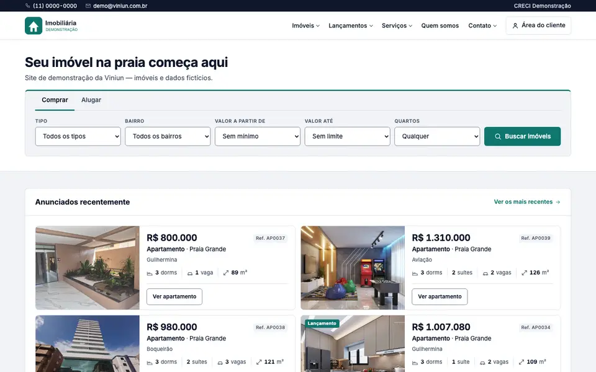Click the 'Anunciados recentemente' heading
596x372 pixels.
pyautogui.click(x=83, y=202)
